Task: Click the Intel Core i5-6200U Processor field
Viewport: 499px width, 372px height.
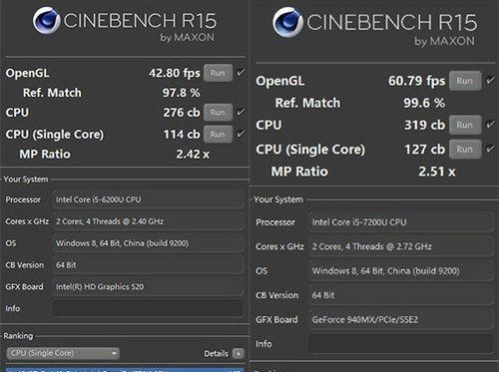Action: pos(148,199)
